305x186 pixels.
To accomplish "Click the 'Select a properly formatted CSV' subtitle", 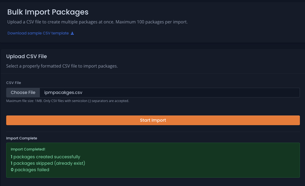I will point(62,66).
